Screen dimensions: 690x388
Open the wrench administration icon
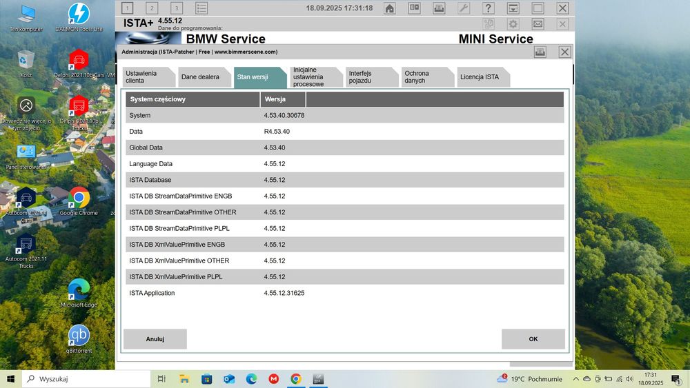[x=464, y=8]
